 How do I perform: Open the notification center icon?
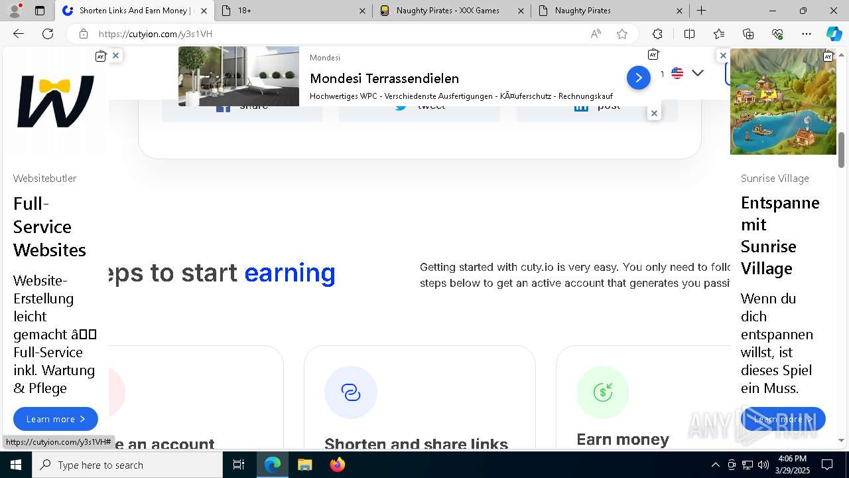tap(827, 465)
